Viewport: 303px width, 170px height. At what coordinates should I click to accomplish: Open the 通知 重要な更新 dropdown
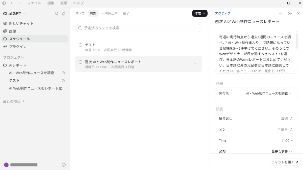click(x=282, y=152)
